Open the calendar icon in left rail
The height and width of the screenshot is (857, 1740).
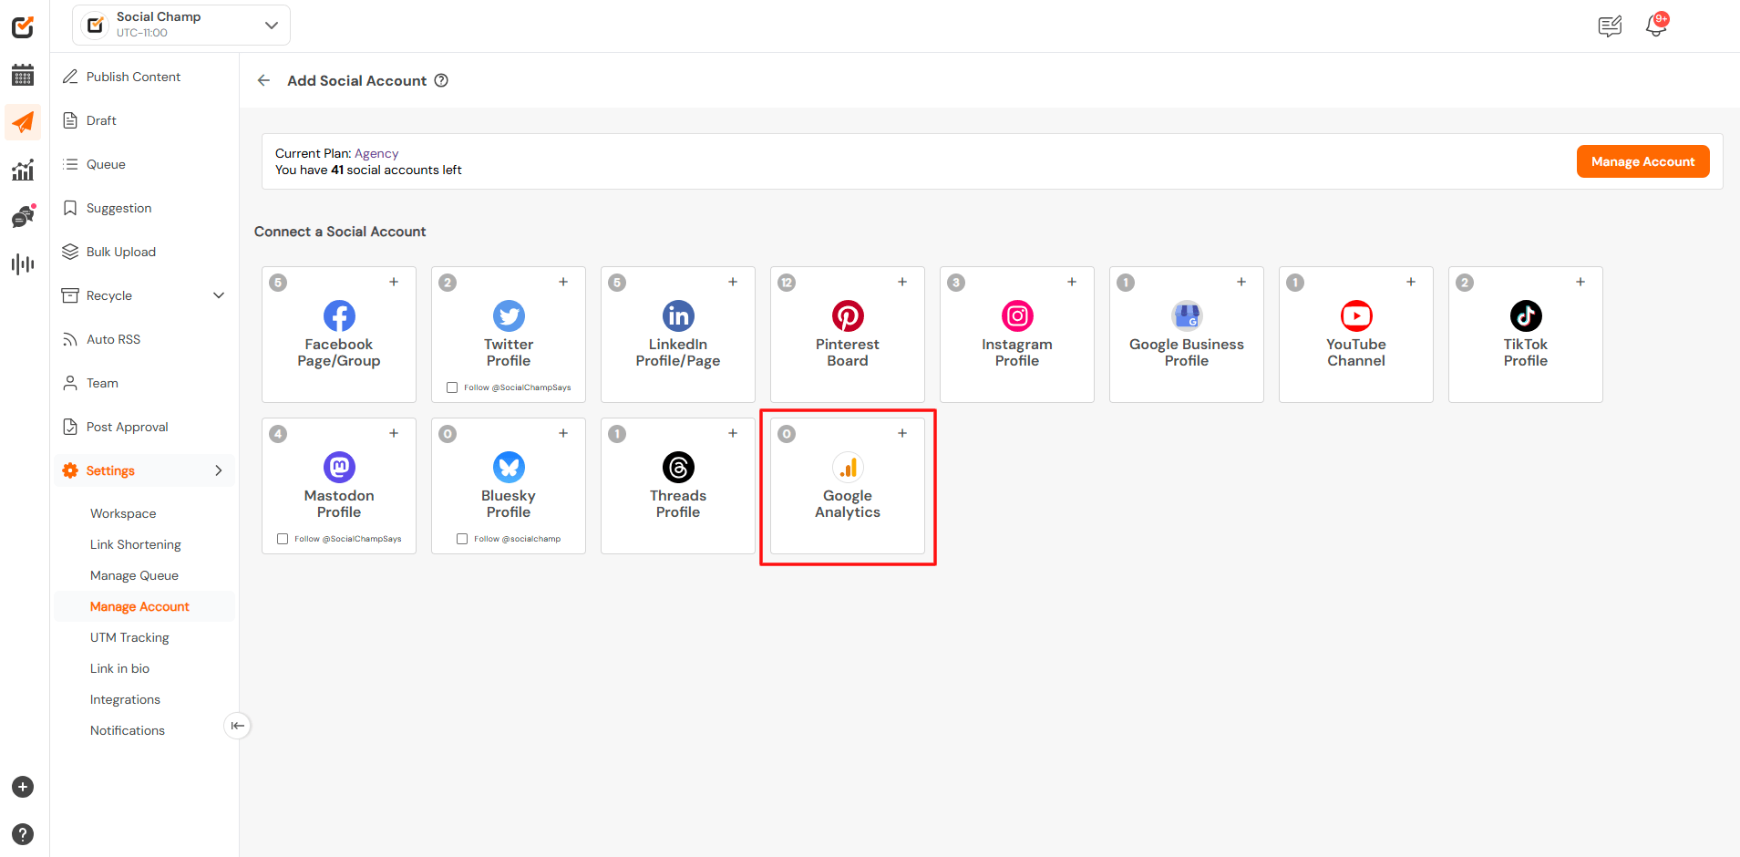(23, 75)
